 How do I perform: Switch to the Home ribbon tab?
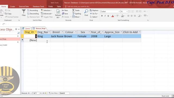[x=4, y=7]
